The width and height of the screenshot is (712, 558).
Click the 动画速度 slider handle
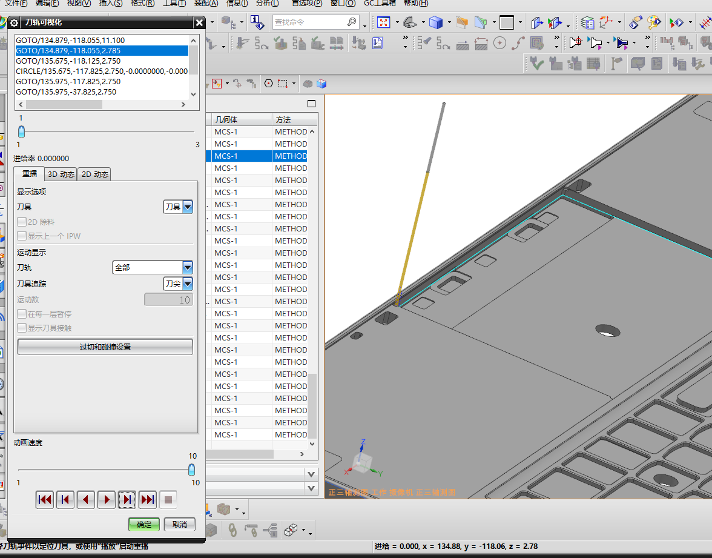[191, 470]
